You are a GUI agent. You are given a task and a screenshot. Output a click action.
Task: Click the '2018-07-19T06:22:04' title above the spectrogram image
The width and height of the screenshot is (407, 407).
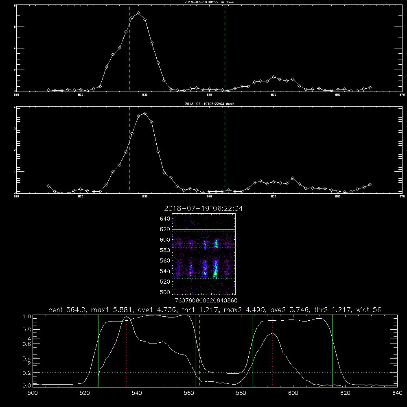(x=203, y=208)
